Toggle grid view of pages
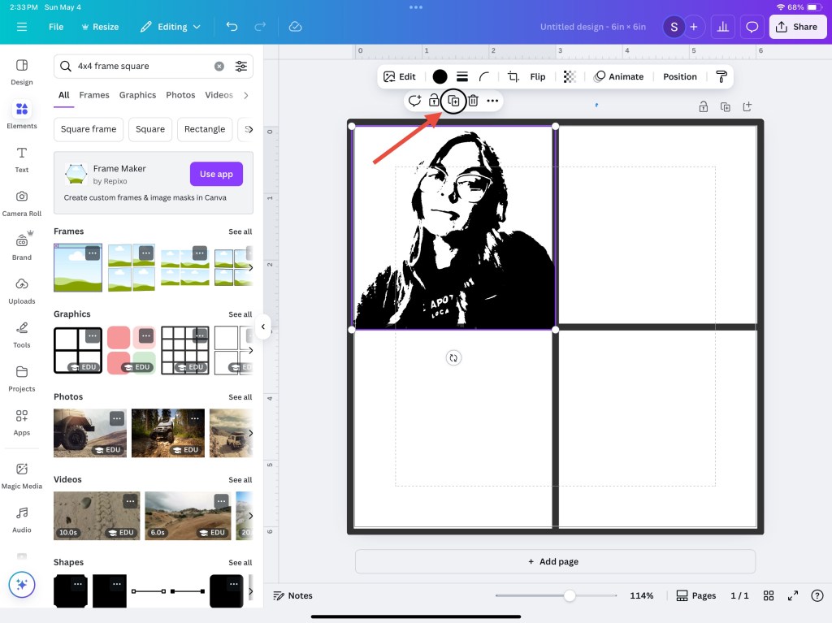The height and width of the screenshot is (623, 832). pos(768,595)
